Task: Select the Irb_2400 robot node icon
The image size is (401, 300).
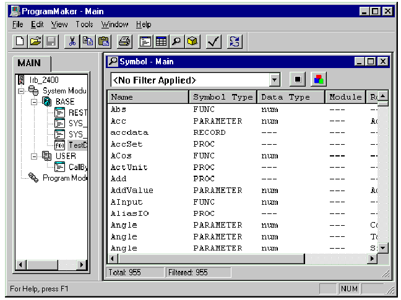Action: coord(21,80)
